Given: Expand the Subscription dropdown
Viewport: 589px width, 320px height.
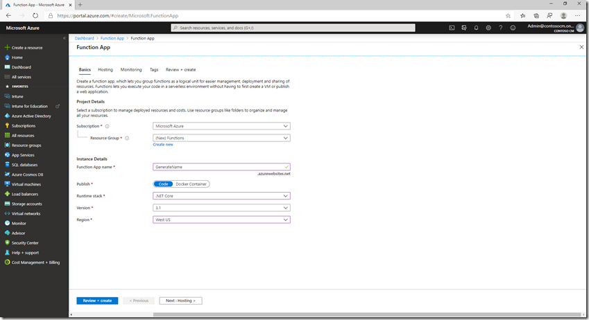Looking at the screenshot, I should click(221, 126).
